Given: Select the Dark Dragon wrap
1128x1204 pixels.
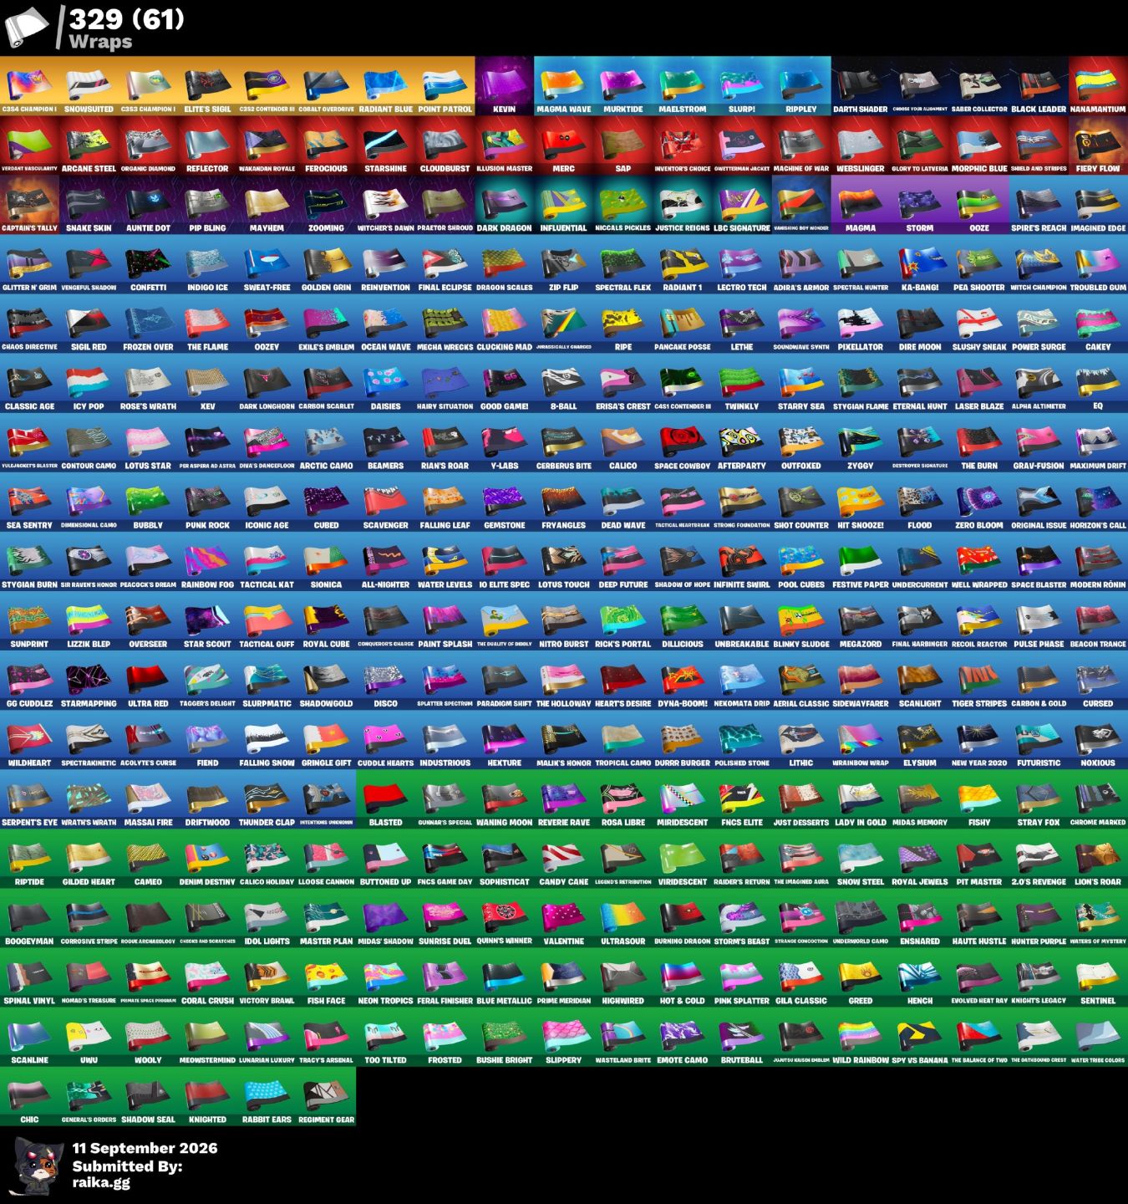Looking at the screenshot, I should tap(504, 205).
